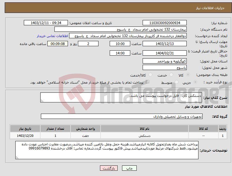This screenshot has width=232, height=176.
Task: Click the delivery city field یاسوج
Action: 165,68
